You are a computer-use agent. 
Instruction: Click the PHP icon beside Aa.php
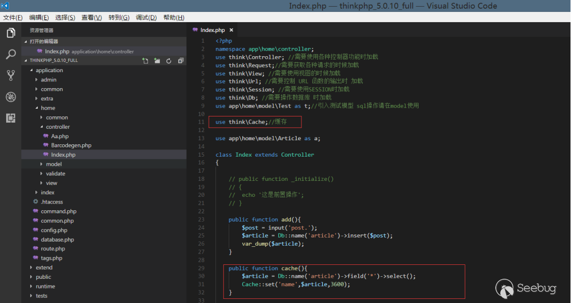46,136
